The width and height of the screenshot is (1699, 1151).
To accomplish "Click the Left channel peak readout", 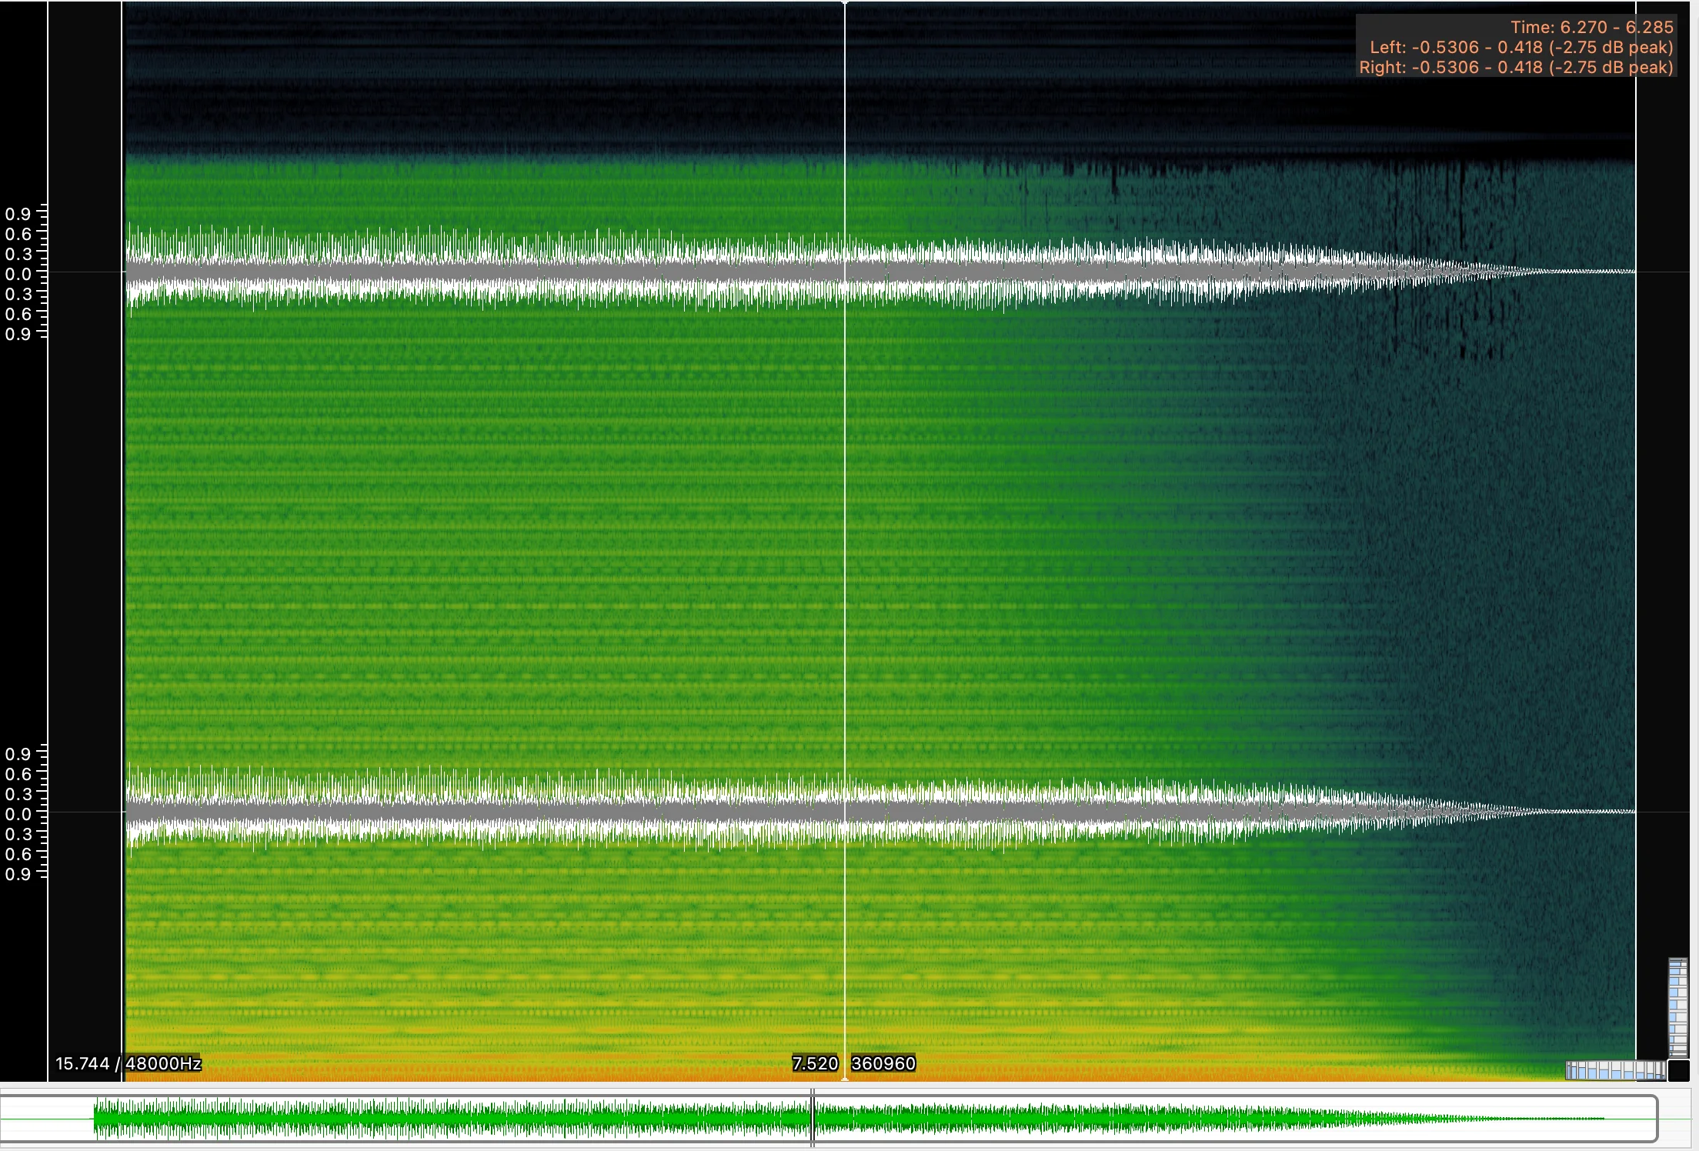I will [x=1520, y=48].
